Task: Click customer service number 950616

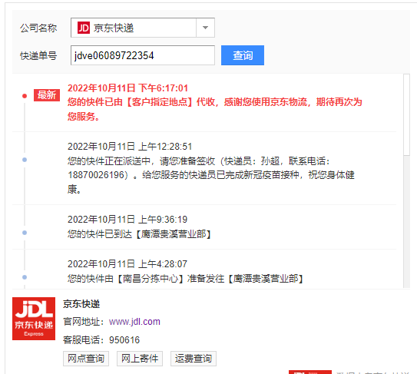Action: click(124, 340)
